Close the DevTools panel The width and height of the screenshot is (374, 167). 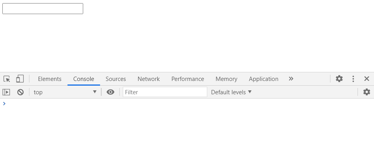(367, 79)
